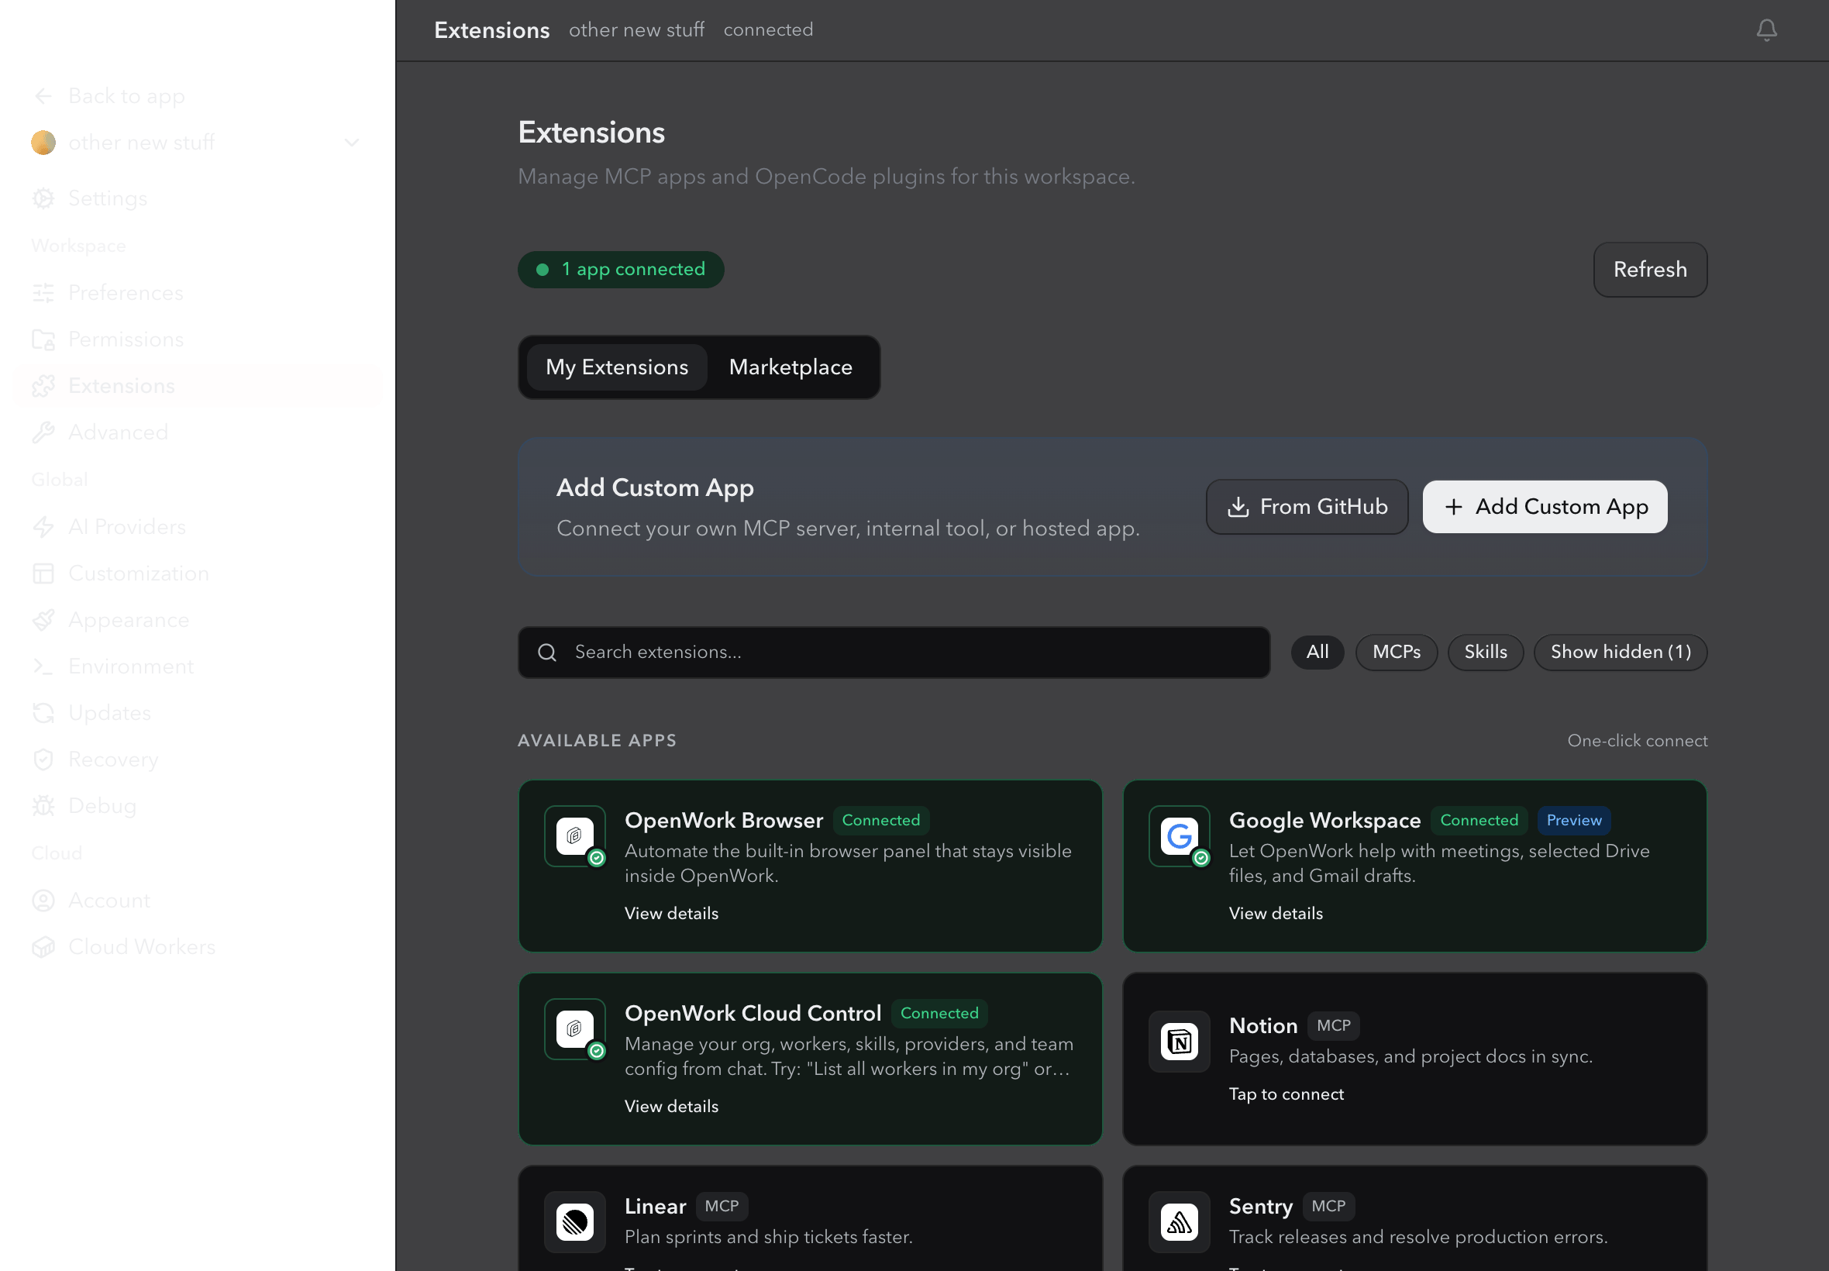Click the Google Workspace G icon

click(x=1180, y=836)
